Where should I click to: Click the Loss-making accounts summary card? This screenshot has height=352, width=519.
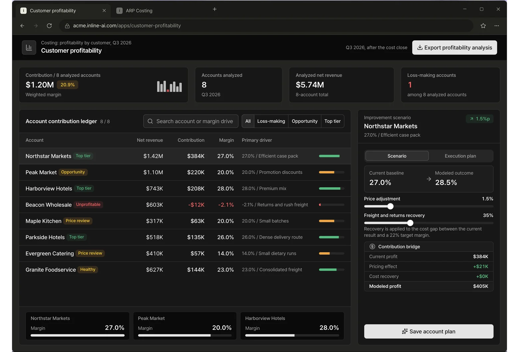[x=450, y=85]
